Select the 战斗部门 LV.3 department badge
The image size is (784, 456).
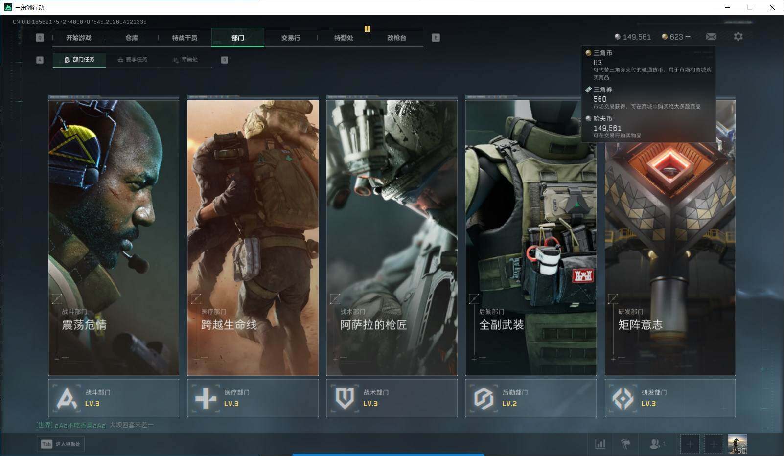point(114,398)
